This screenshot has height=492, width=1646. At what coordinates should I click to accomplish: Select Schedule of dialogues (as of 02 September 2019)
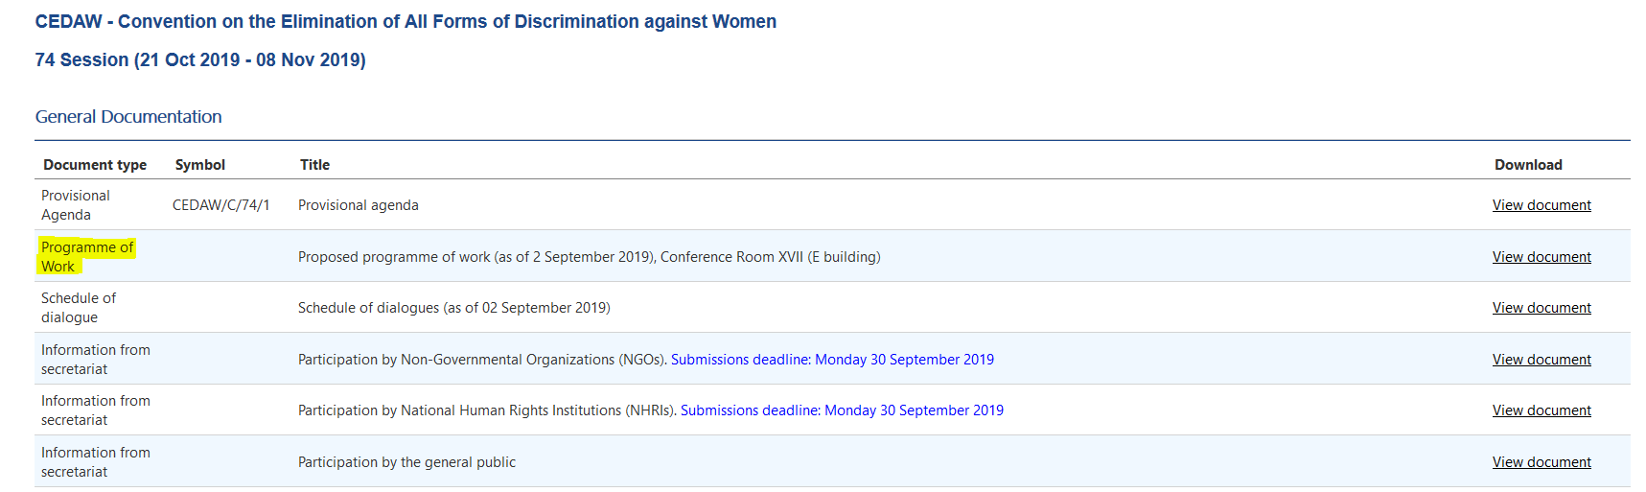click(454, 308)
